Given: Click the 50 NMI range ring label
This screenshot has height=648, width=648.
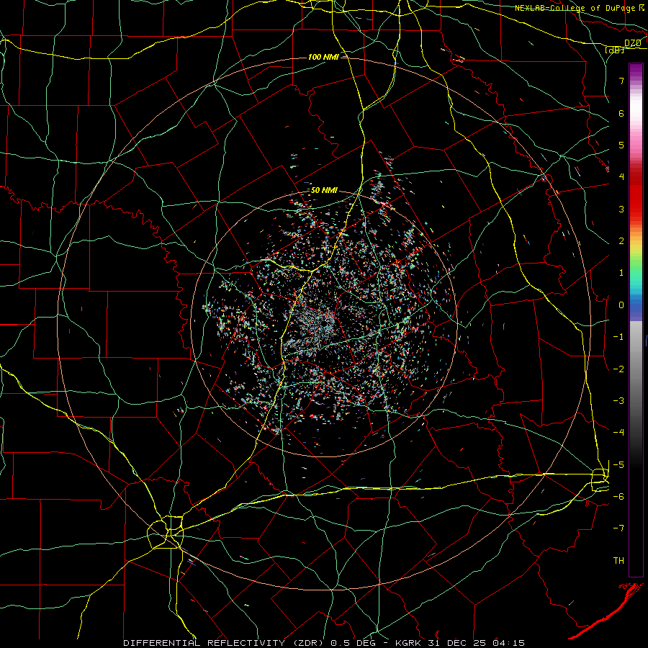Looking at the screenshot, I should (324, 190).
